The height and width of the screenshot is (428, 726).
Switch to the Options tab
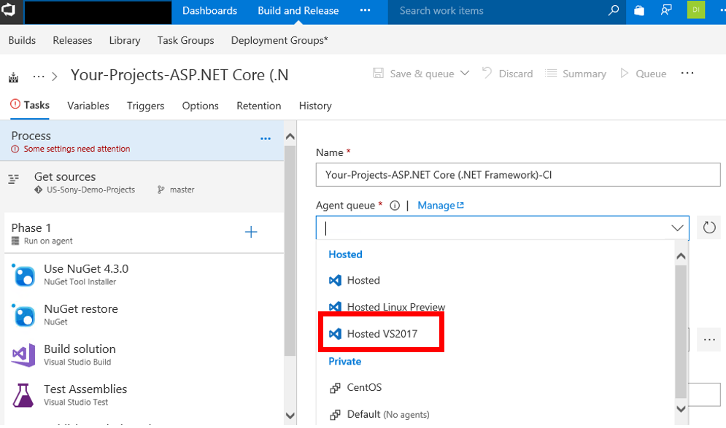pos(200,106)
